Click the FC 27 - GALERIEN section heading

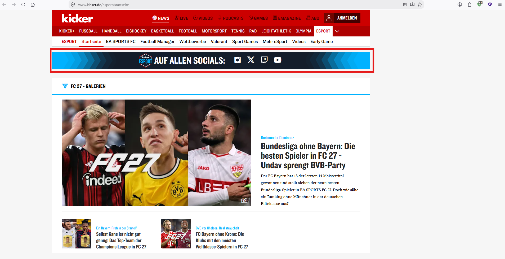click(x=88, y=86)
